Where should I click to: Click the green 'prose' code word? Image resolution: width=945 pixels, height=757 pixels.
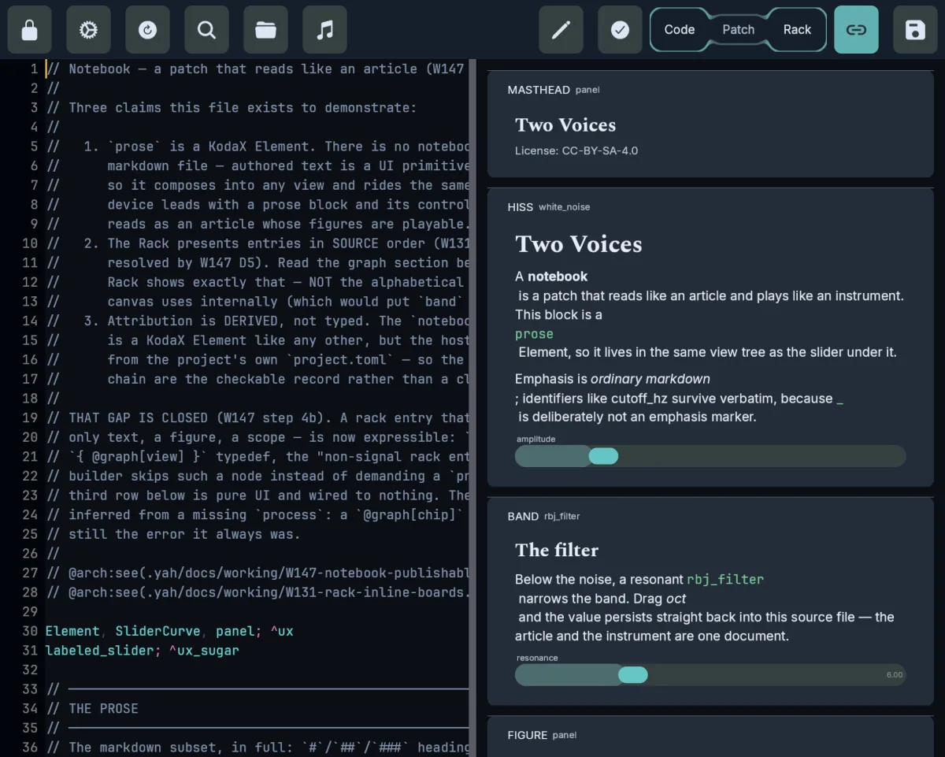pos(534,334)
